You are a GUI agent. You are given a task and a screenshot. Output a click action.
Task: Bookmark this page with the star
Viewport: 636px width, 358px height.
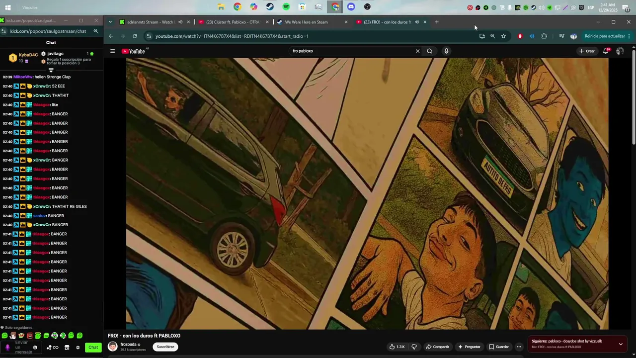(503, 36)
